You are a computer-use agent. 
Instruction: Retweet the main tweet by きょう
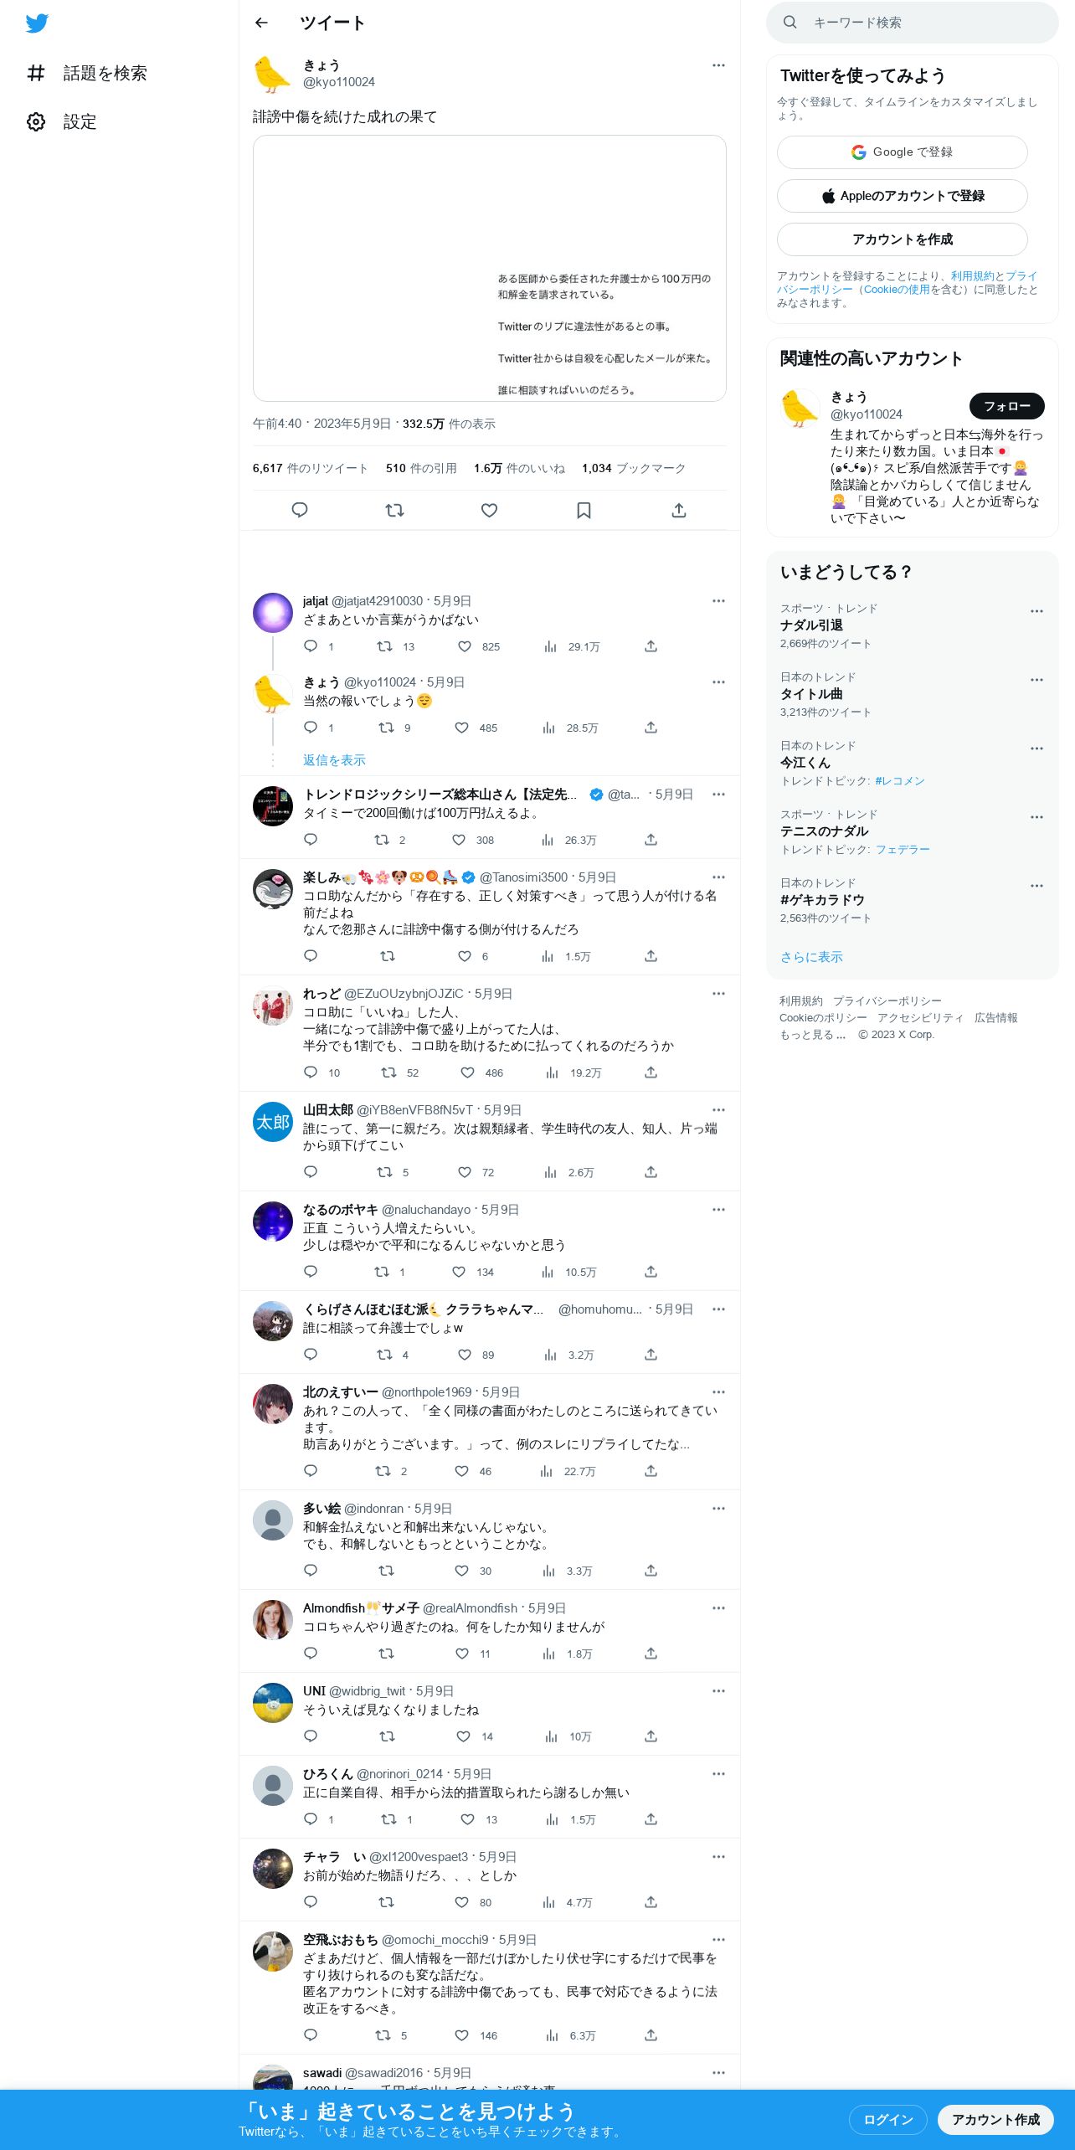tap(394, 510)
